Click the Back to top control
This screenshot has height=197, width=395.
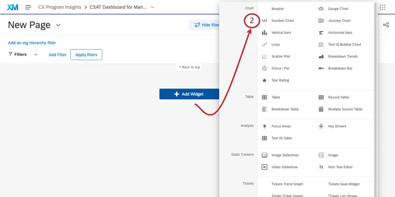189,67
